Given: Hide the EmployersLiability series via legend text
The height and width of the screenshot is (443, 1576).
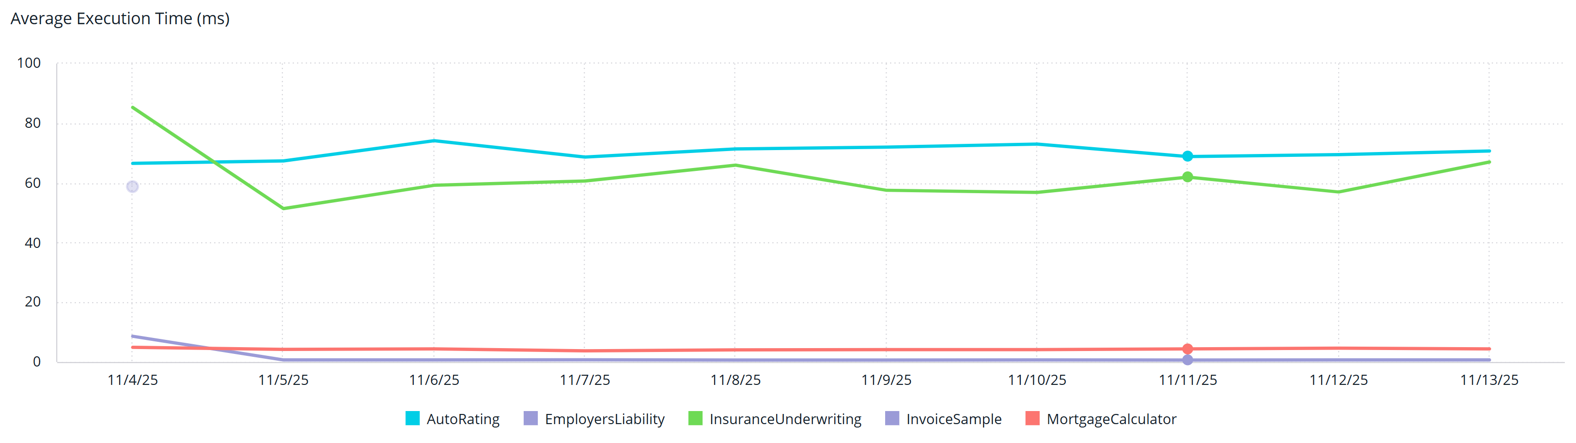Looking at the screenshot, I should click(x=604, y=419).
